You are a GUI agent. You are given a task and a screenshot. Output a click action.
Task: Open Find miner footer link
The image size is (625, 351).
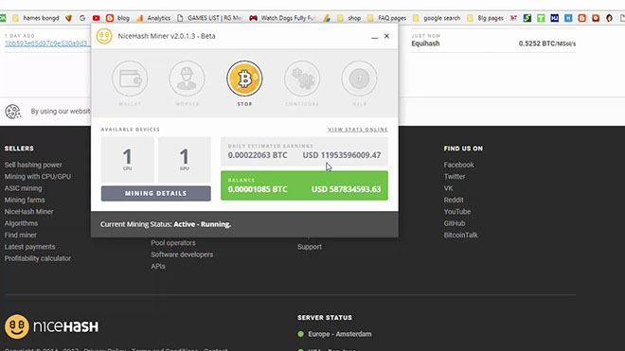click(x=20, y=235)
